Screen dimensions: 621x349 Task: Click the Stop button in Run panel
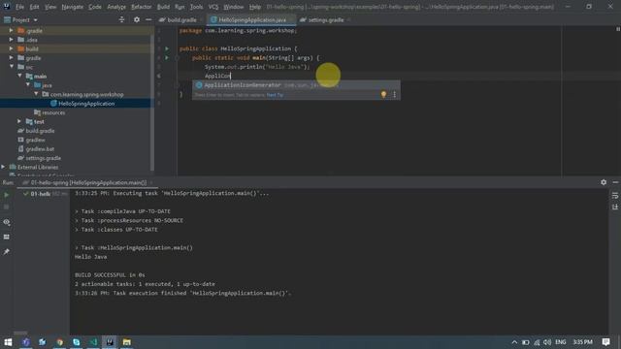pyautogui.click(x=7, y=206)
